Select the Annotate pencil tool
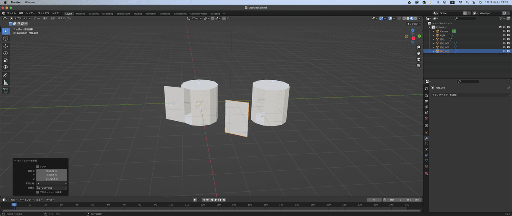Screen dimensions: 512x216 pyautogui.click(x=6, y=75)
